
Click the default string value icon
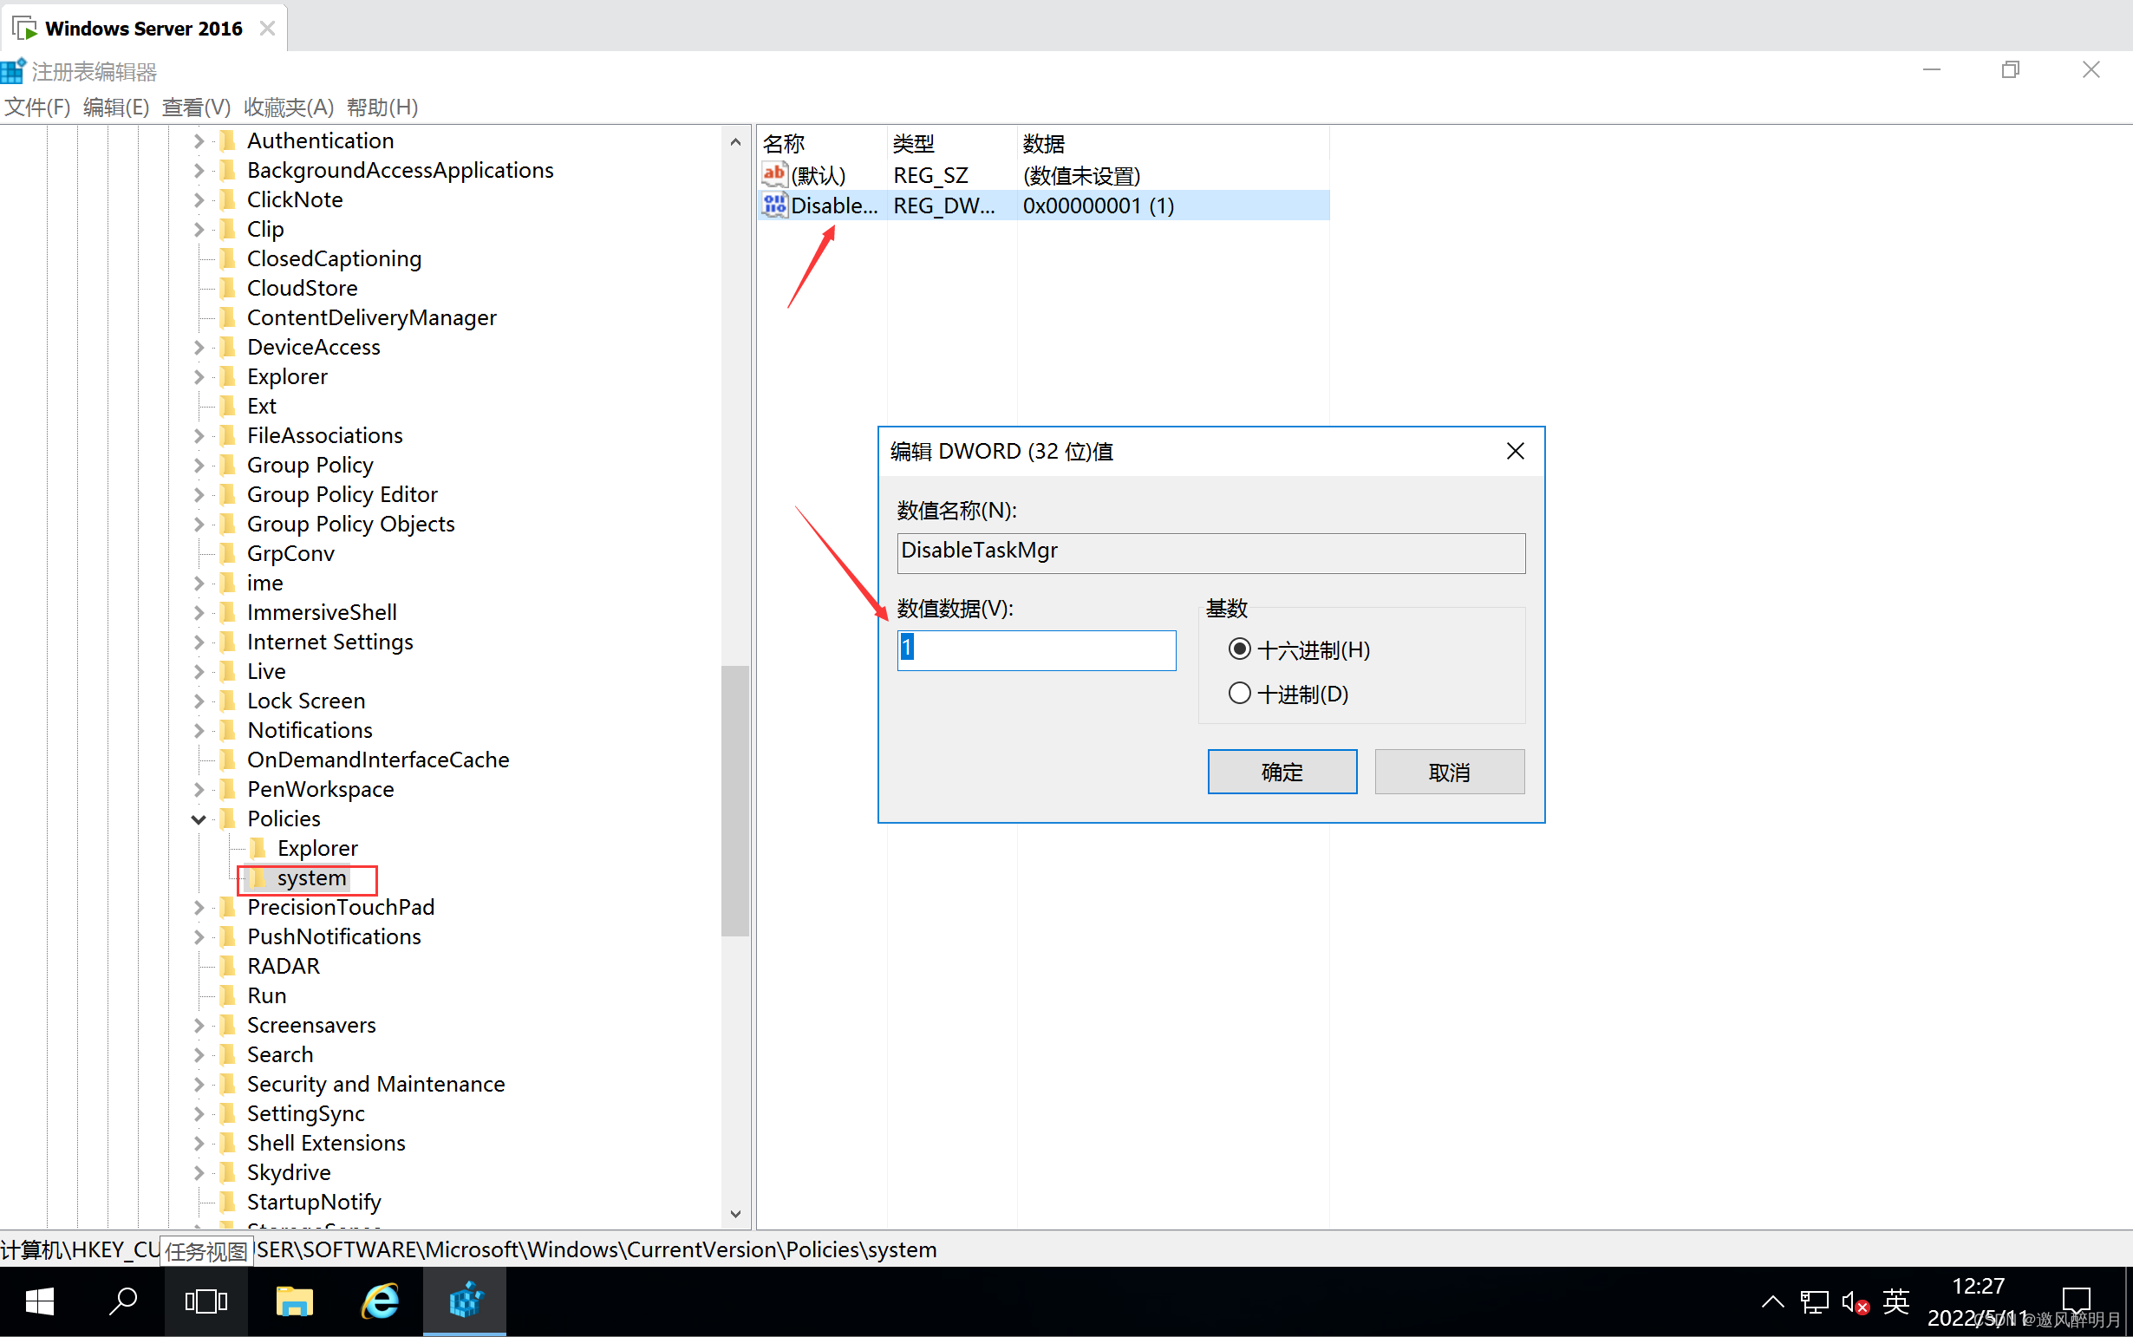click(x=774, y=175)
